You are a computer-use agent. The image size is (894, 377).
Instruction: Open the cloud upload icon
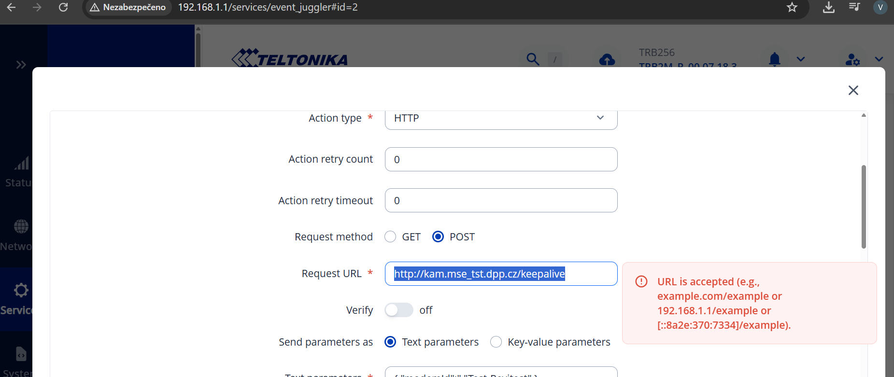coord(607,59)
